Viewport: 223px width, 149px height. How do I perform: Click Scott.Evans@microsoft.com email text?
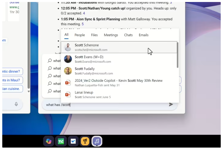coord(93,62)
